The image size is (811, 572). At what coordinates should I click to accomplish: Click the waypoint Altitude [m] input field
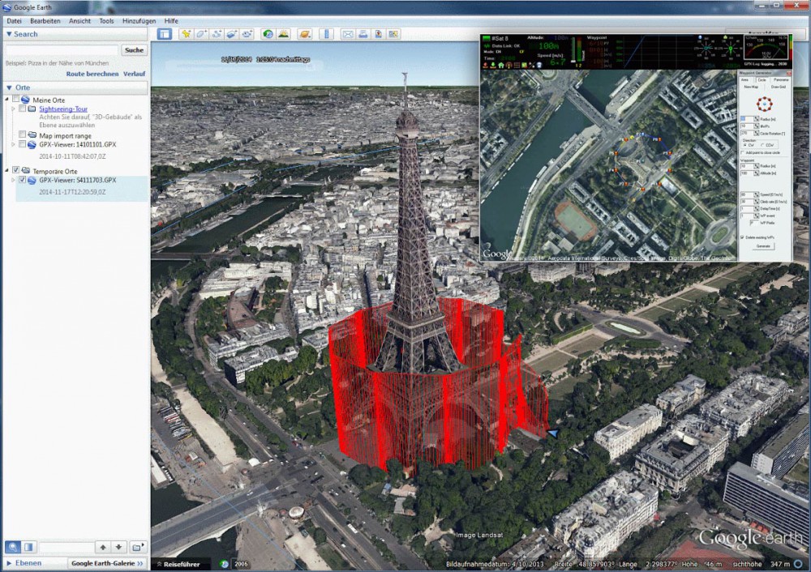coord(746,173)
